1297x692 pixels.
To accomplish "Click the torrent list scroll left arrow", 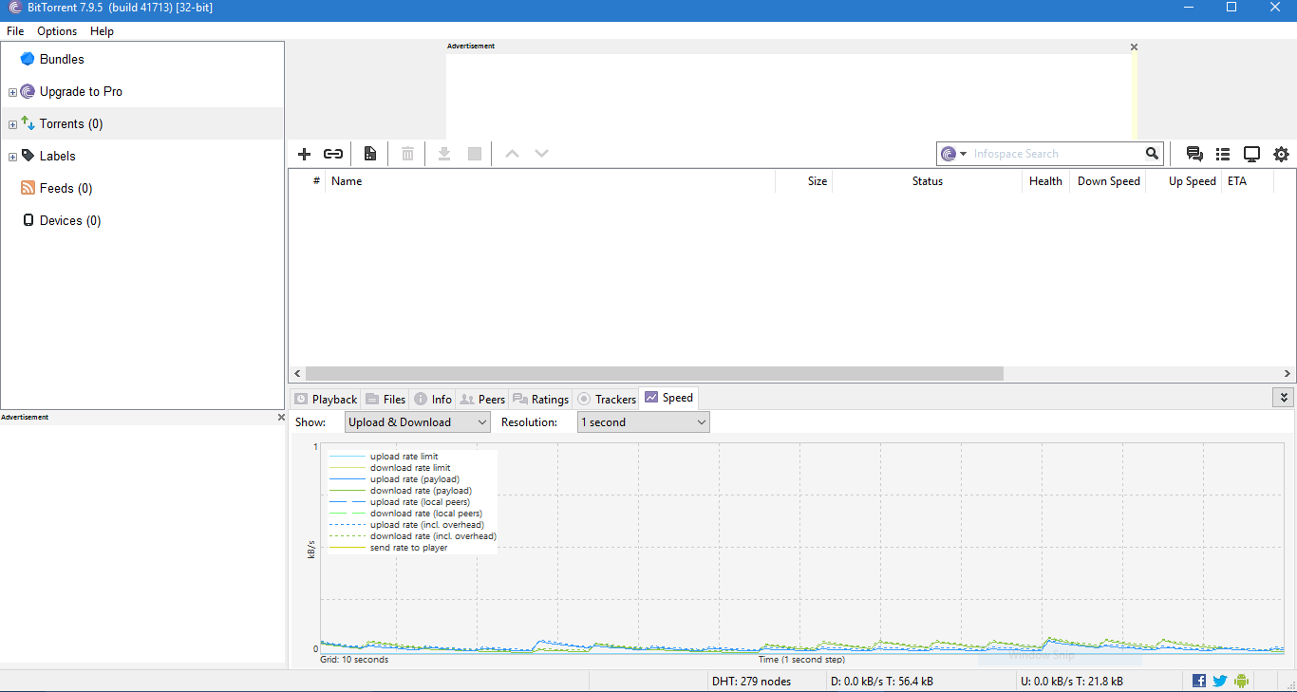I will pos(296,374).
